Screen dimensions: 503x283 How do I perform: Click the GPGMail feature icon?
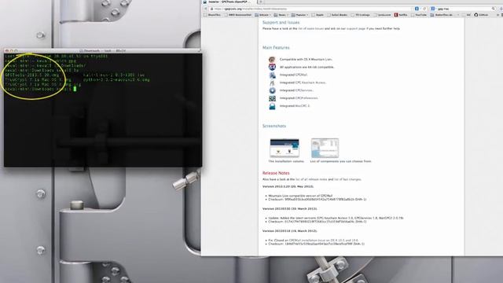click(x=272, y=75)
